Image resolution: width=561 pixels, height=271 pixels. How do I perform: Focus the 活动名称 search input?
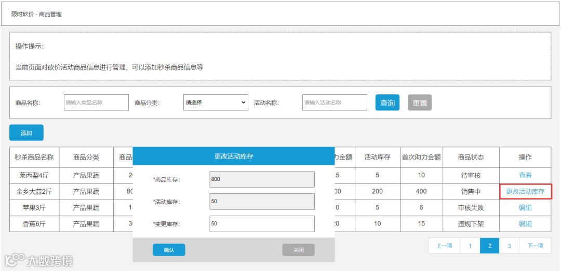click(335, 103)
